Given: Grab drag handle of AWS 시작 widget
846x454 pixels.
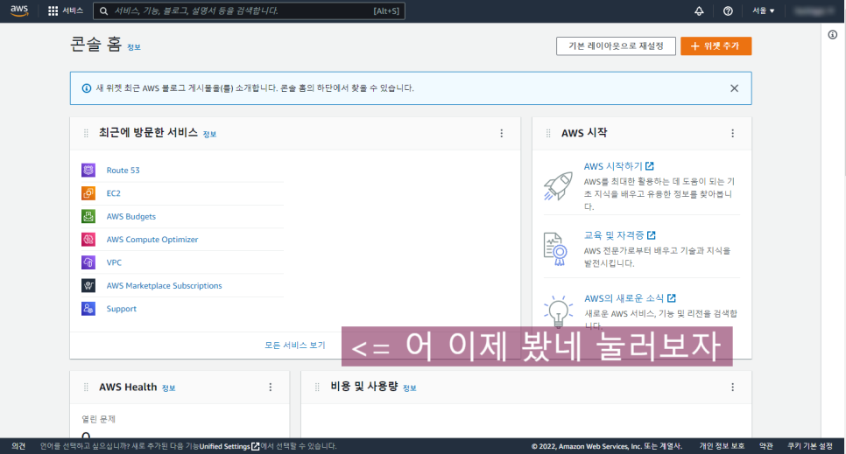Looking at the screenshot, I should tap(548, 133).
